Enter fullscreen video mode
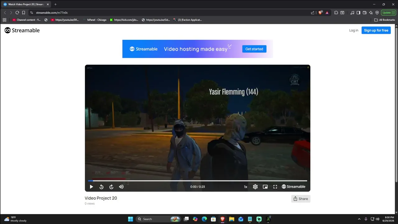398x224 pixels. [x=275, y=187]
